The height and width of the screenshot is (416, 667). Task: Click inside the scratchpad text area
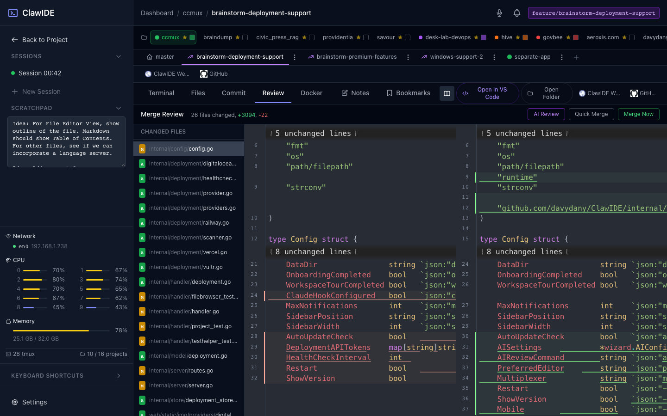[x=66, y=141]
